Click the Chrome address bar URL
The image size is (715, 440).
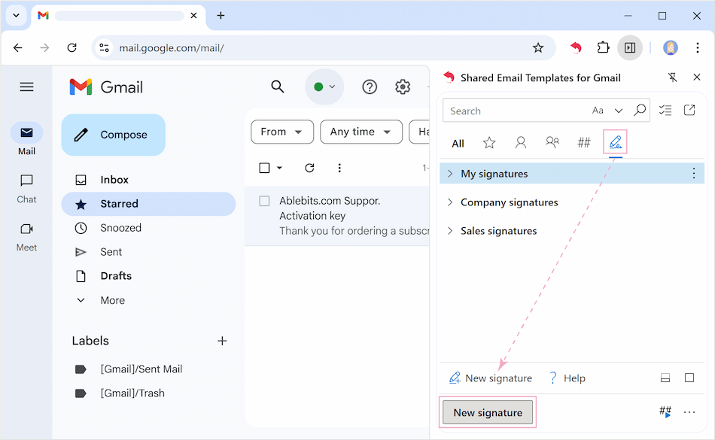172,48
